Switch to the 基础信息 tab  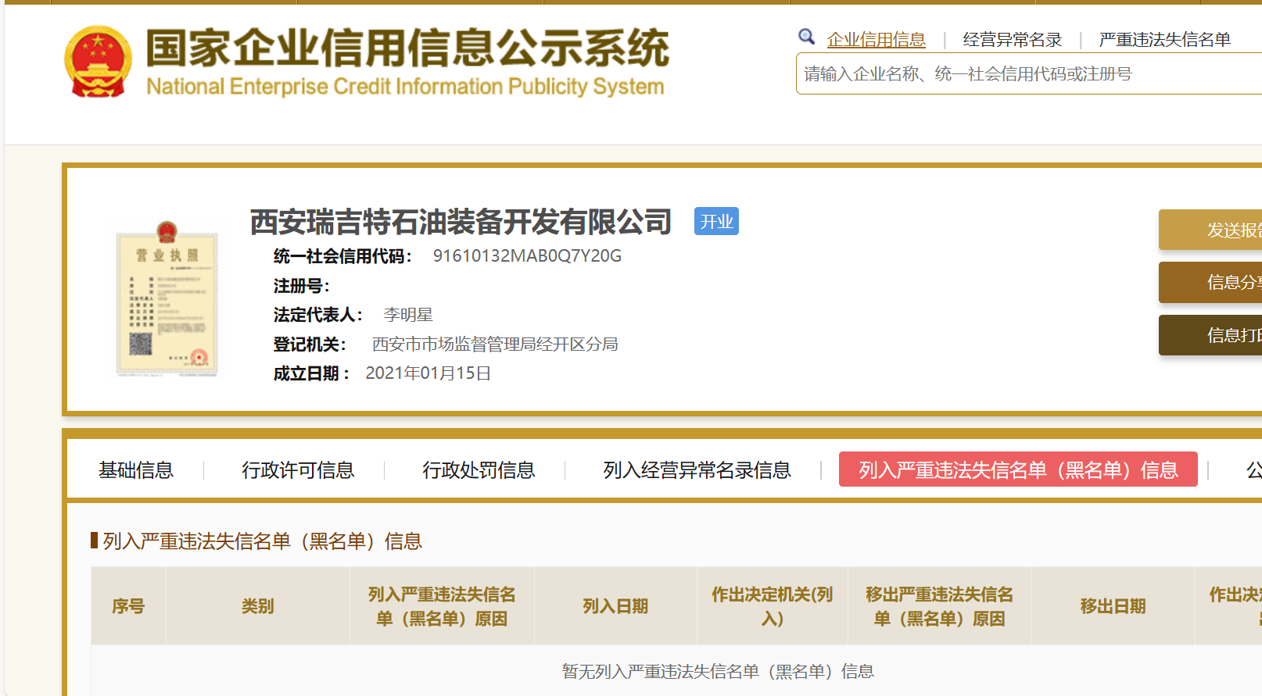coord(136,469)
